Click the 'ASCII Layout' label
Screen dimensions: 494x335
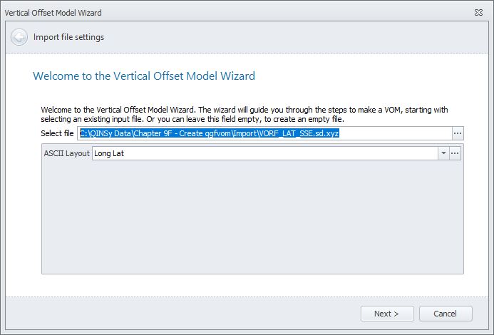tap(67, 153)
